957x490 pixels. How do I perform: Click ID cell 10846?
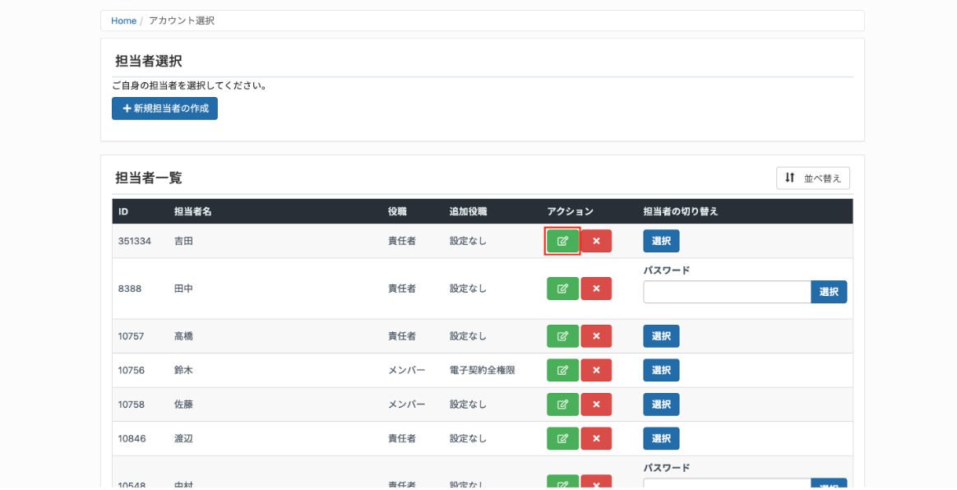(x=132, y=439)
